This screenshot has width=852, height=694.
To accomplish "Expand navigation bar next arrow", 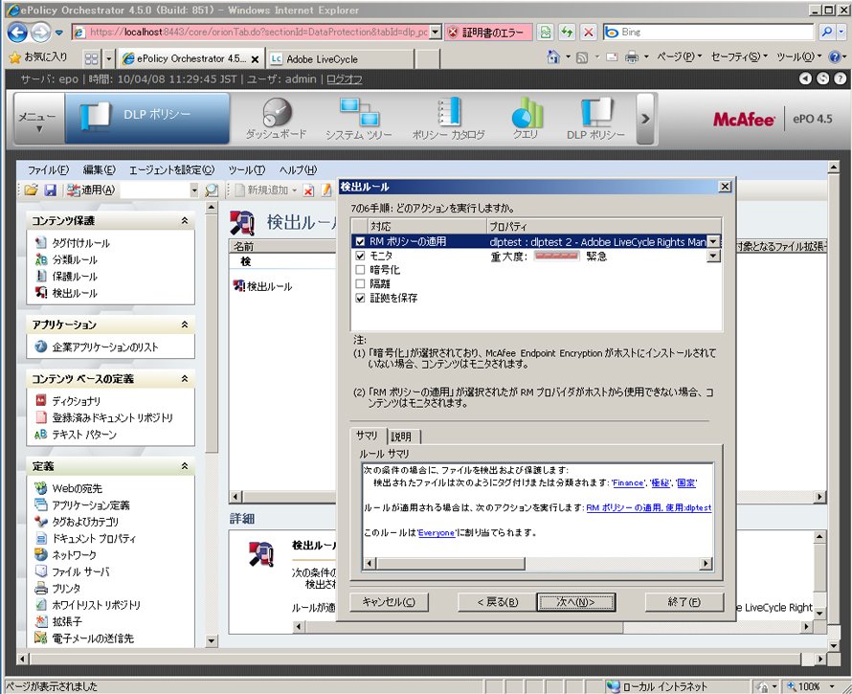I will (645, 119).
